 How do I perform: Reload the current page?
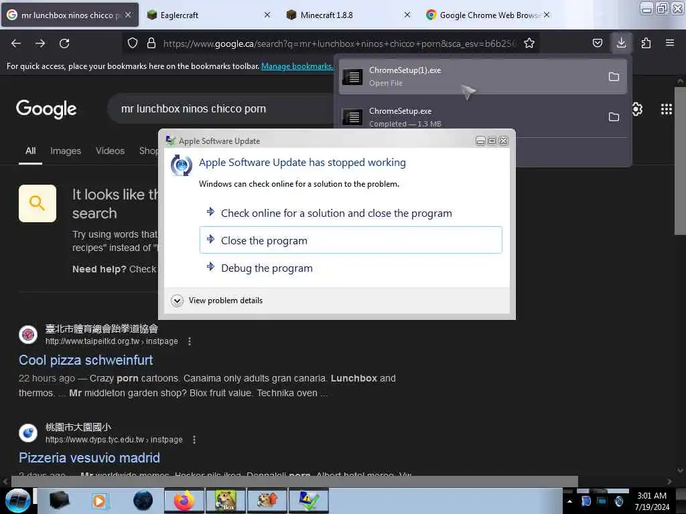pyautogui.click(x=64, y=44)
